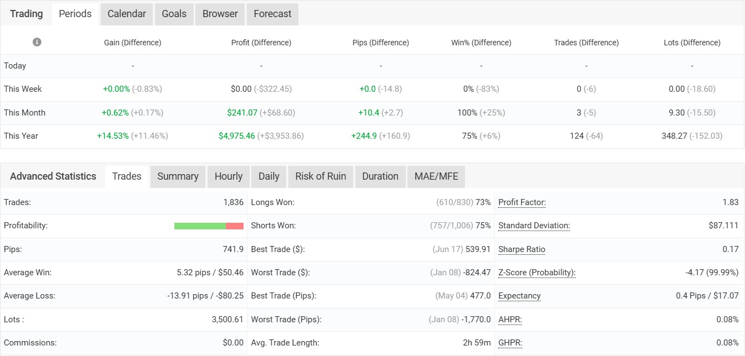The height and width of the screenshot is (356, 745).
Task: Click the Shorts Won (757/1,006) 75% value
Action: pyautogui.click(x=461, y=226)
